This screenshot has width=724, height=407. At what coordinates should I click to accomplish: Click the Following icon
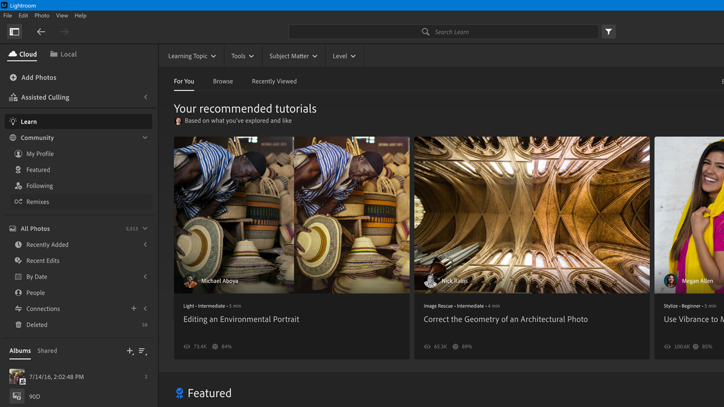point(18,186)
